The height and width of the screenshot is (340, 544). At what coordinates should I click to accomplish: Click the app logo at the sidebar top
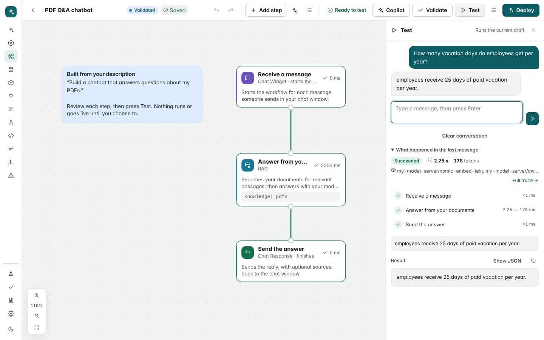pyautogui.click(x=11, y=12)
